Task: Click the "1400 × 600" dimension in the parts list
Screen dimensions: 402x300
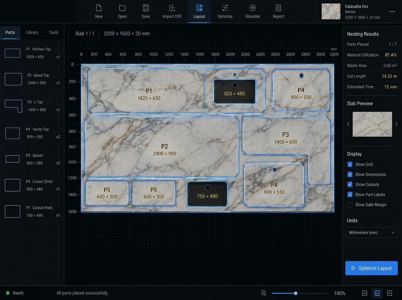Action: [37, 110]
